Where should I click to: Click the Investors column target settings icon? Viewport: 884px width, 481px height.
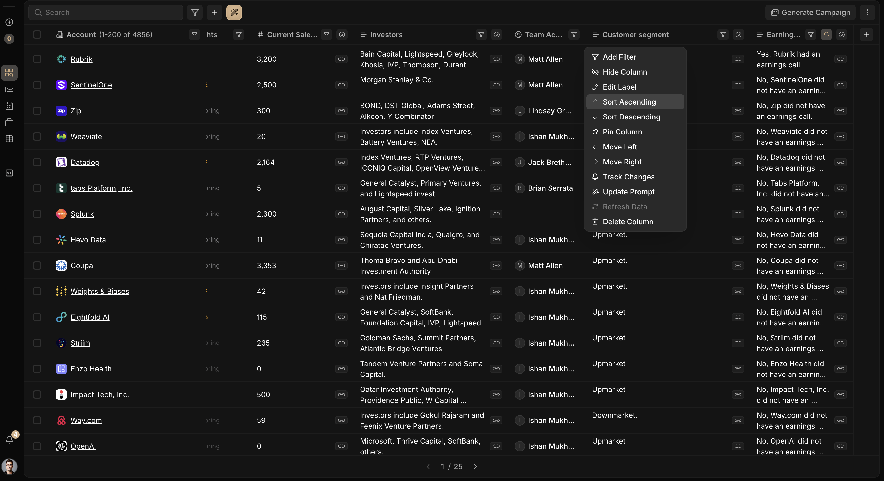point(496,35)
